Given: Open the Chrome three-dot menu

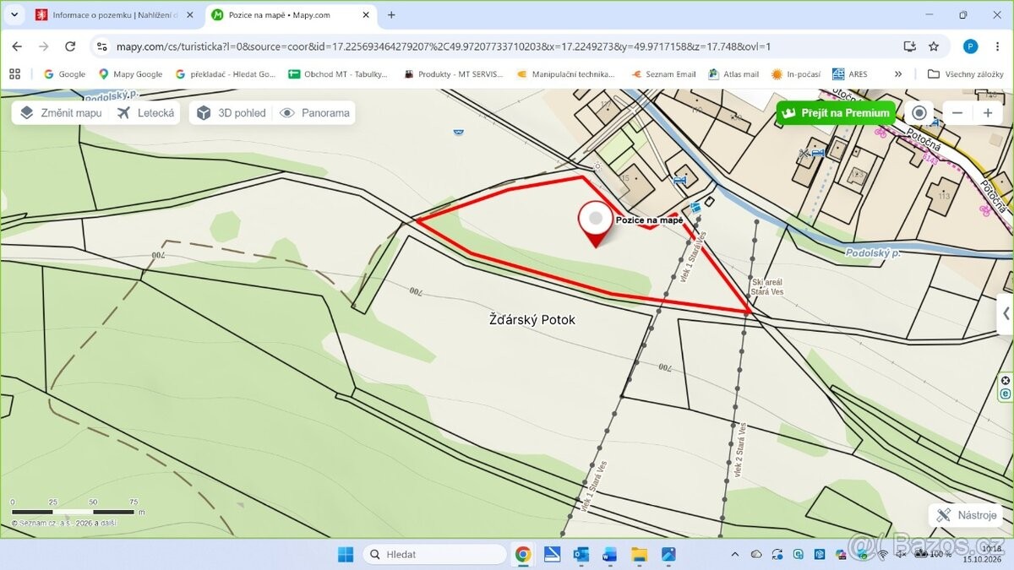Looking at the screenshot, I should pyautogui.click(x=997, y=46).
